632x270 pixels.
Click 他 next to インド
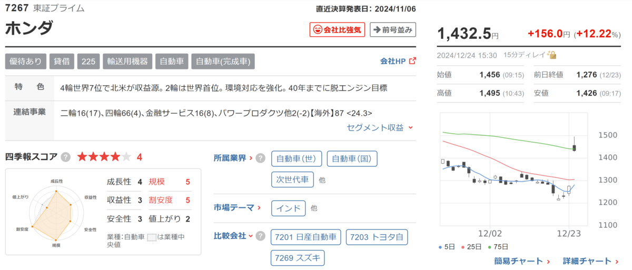click(x=313, y=208)
